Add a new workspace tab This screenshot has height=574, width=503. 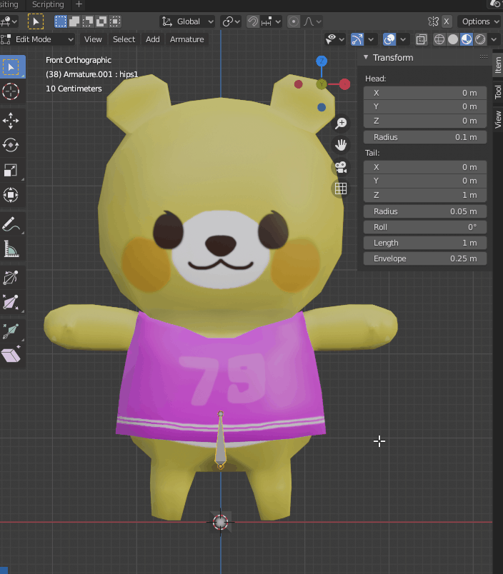[79, 4]
